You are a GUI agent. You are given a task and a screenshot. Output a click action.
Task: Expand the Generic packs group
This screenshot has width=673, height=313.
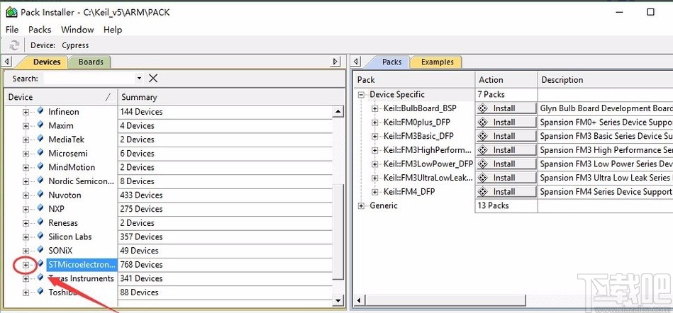(362, 206)
